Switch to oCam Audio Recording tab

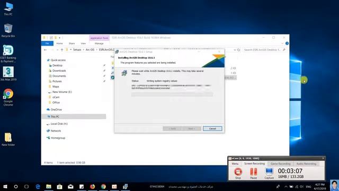tap(306, 164)
